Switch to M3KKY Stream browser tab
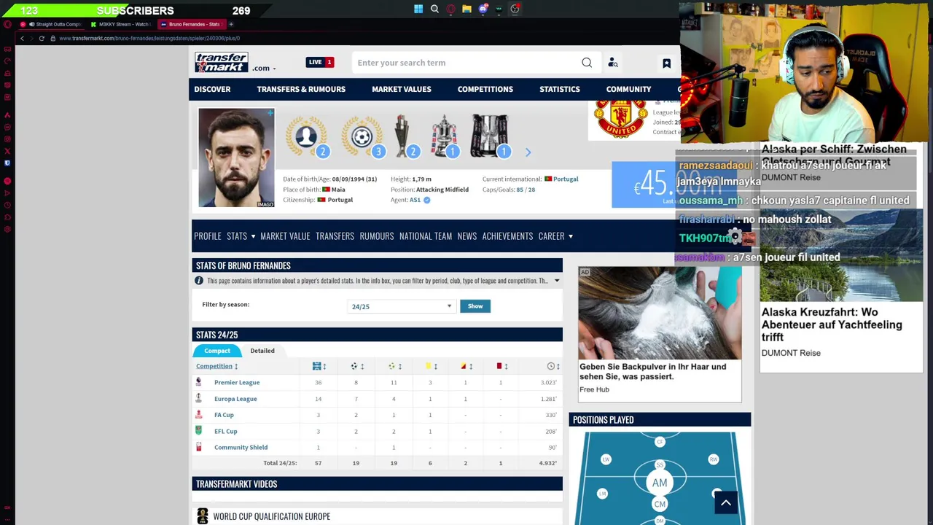 (x=122, y=24)
